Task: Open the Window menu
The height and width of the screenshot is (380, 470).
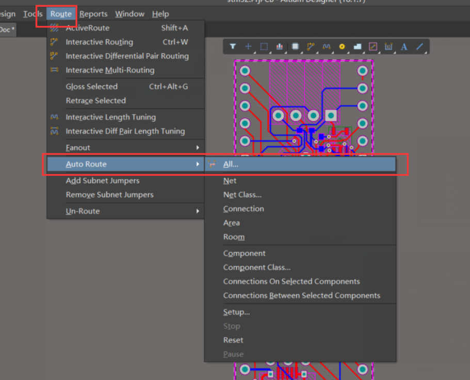Action: pos(129,14)
